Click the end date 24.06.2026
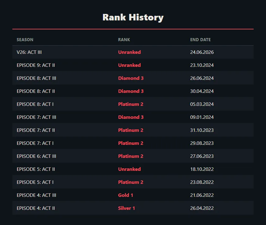Viewport: 266px width, 225px height. [x=202, y=52]
